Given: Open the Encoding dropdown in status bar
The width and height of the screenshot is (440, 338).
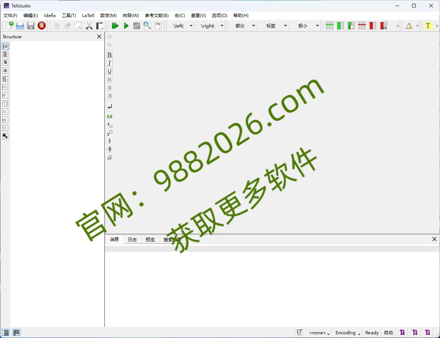Looking at the screenshot, I should click(x=348, y=333).
